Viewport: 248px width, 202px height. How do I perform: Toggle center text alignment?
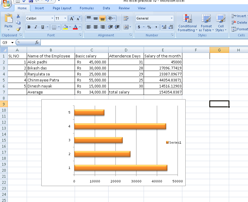96,27
